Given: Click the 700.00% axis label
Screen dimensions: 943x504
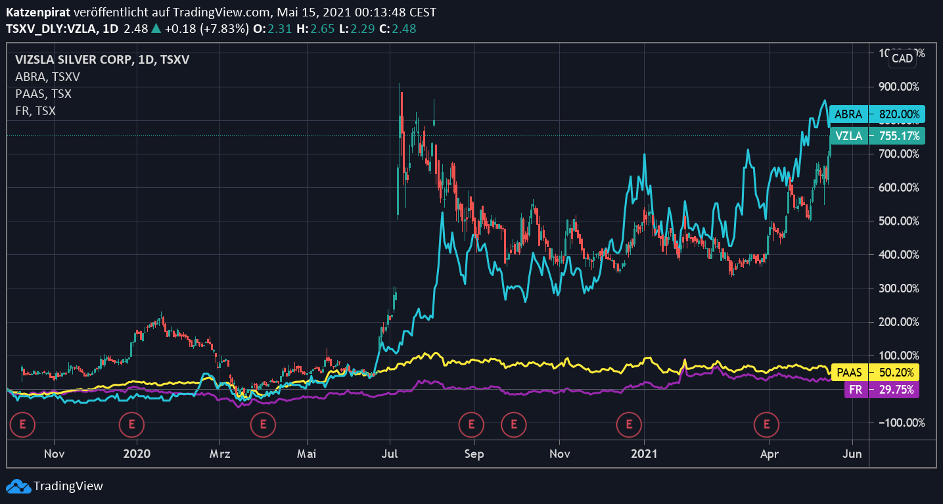Looking at the screenshot, I should point(900,154).
